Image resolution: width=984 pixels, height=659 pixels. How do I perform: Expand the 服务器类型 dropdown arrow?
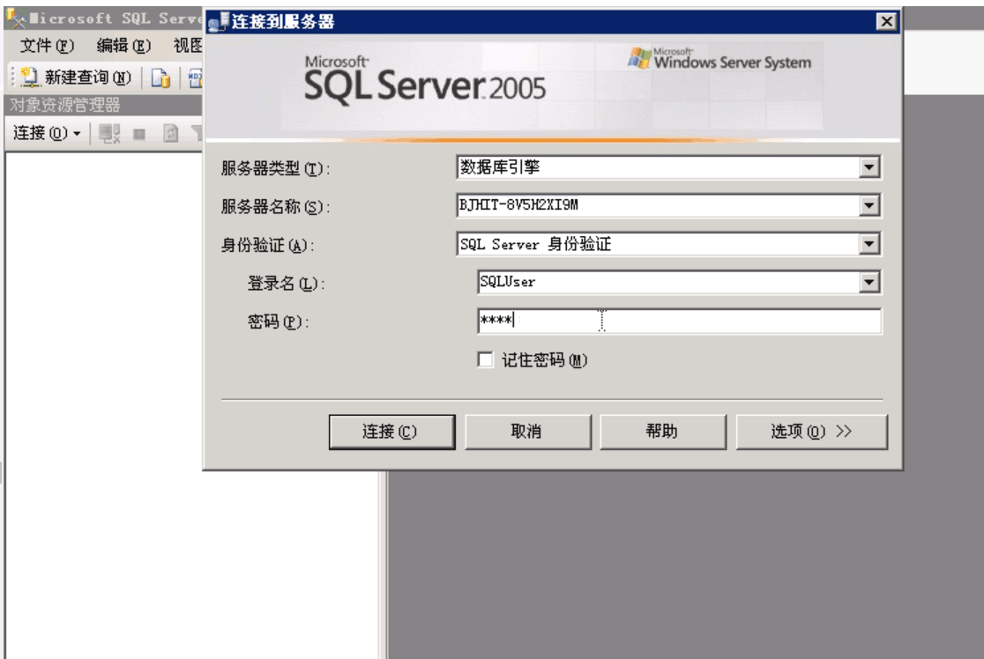pyautogui.click(x=869, y=167)
